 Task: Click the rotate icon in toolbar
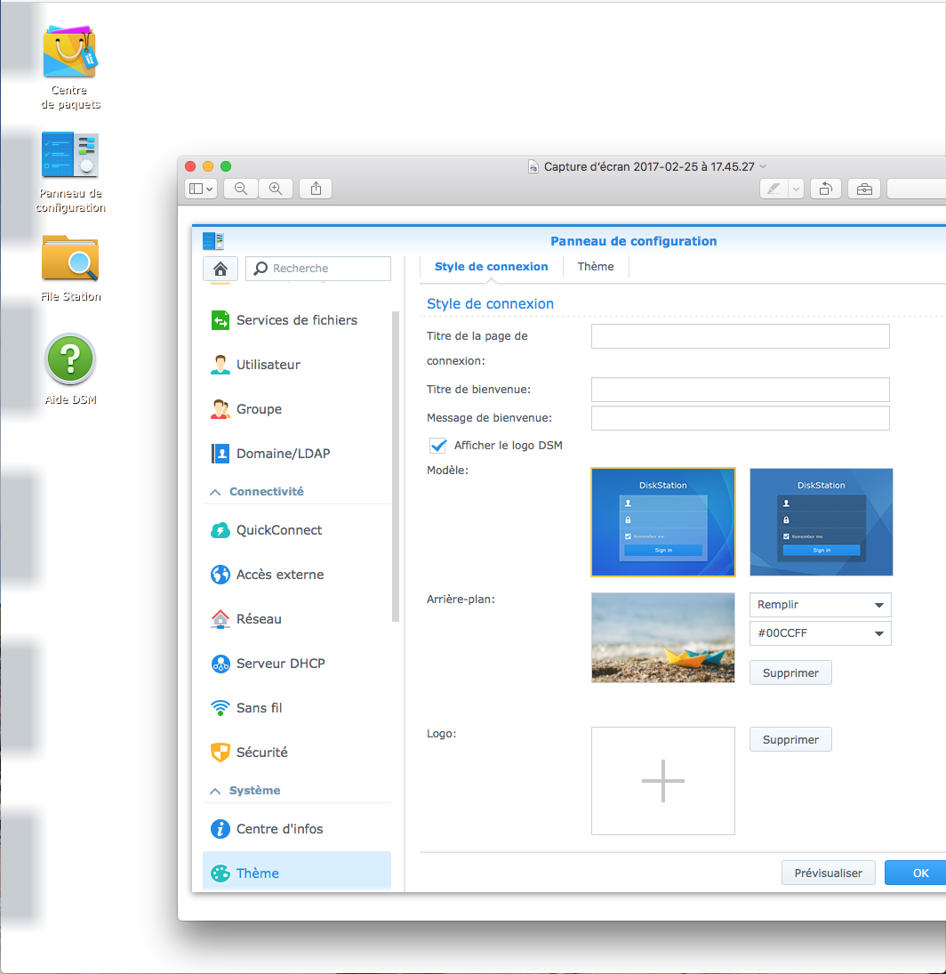tap(826, 189)
